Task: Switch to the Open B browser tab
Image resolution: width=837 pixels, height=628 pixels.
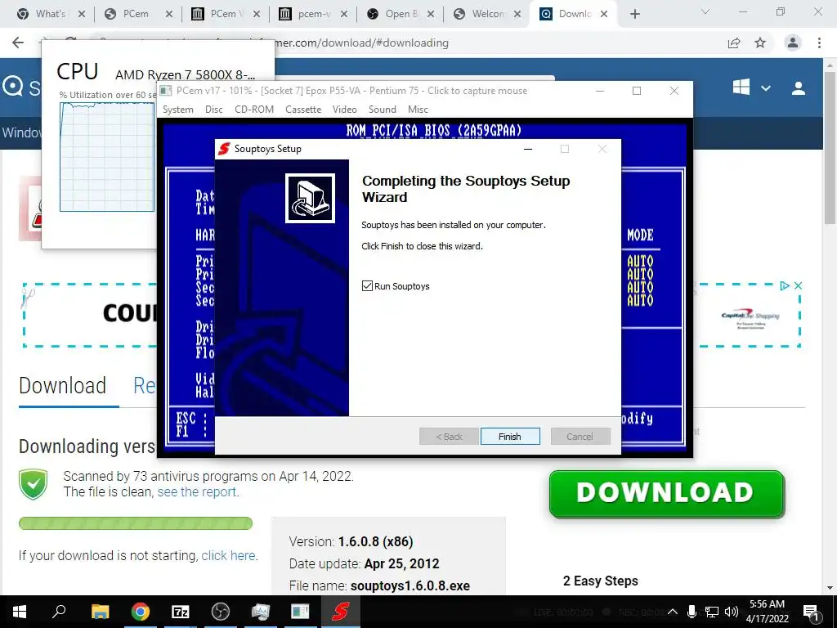Action: click(401, 14)
